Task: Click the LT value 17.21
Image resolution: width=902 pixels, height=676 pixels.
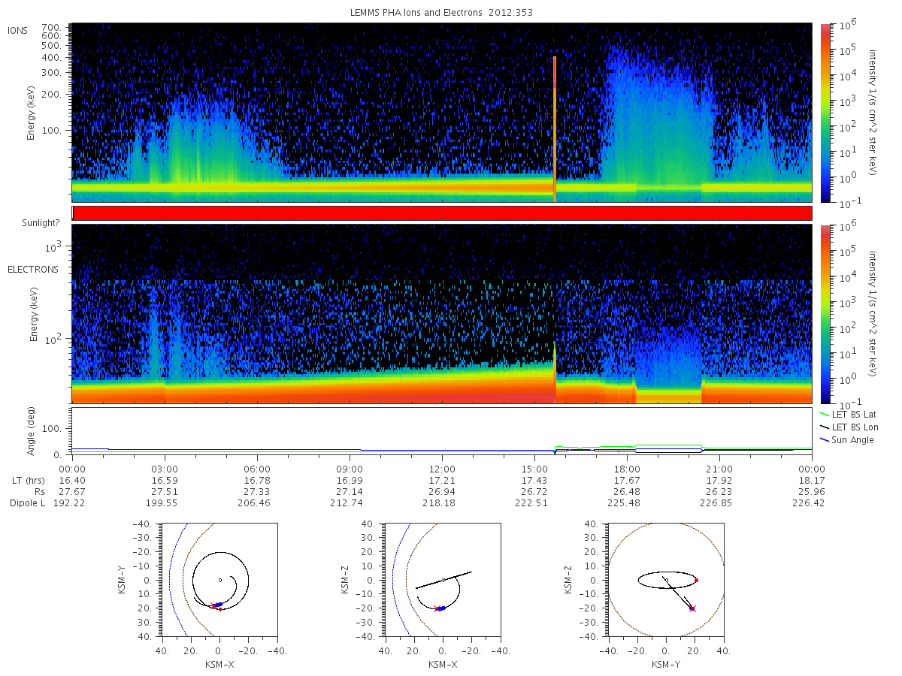Action: pyautogui.click(x=442, y=479)
